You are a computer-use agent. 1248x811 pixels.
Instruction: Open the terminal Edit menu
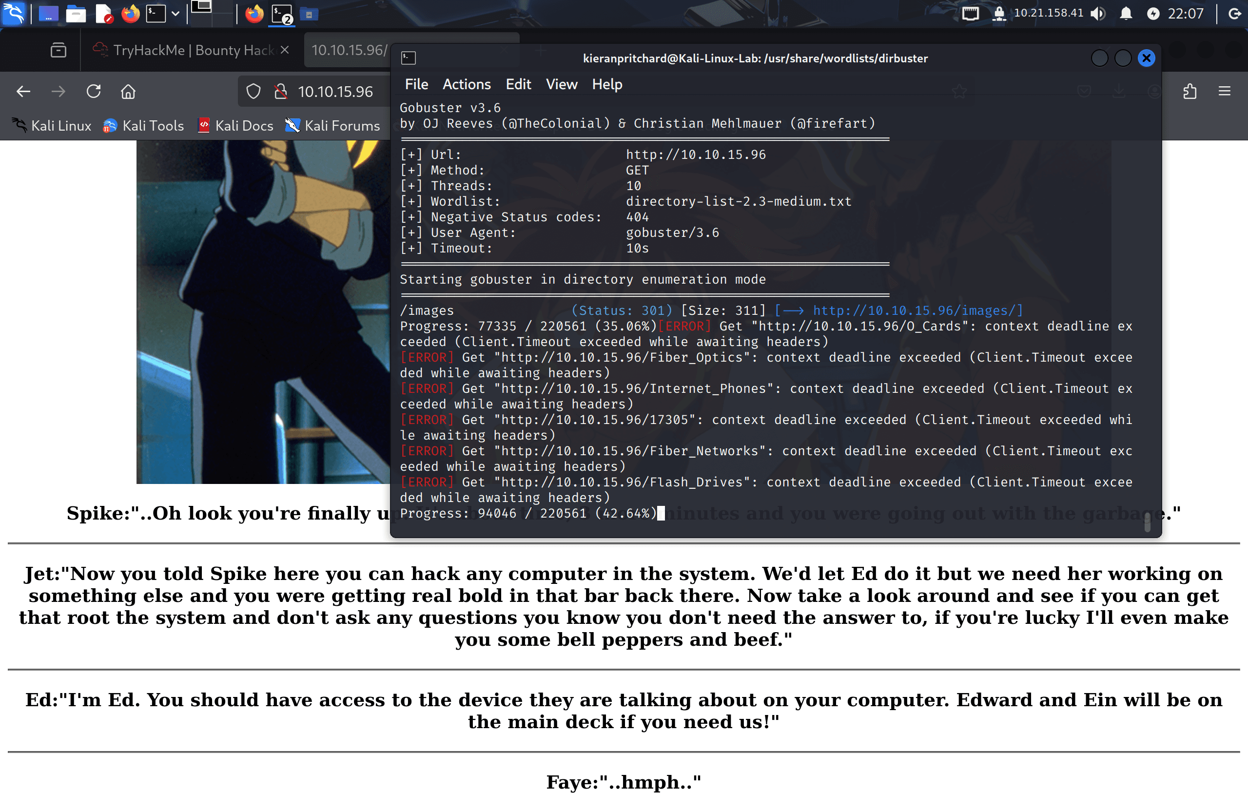[518, 84]
